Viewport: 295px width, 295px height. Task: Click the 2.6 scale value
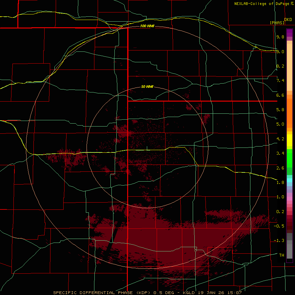(280, 168)
